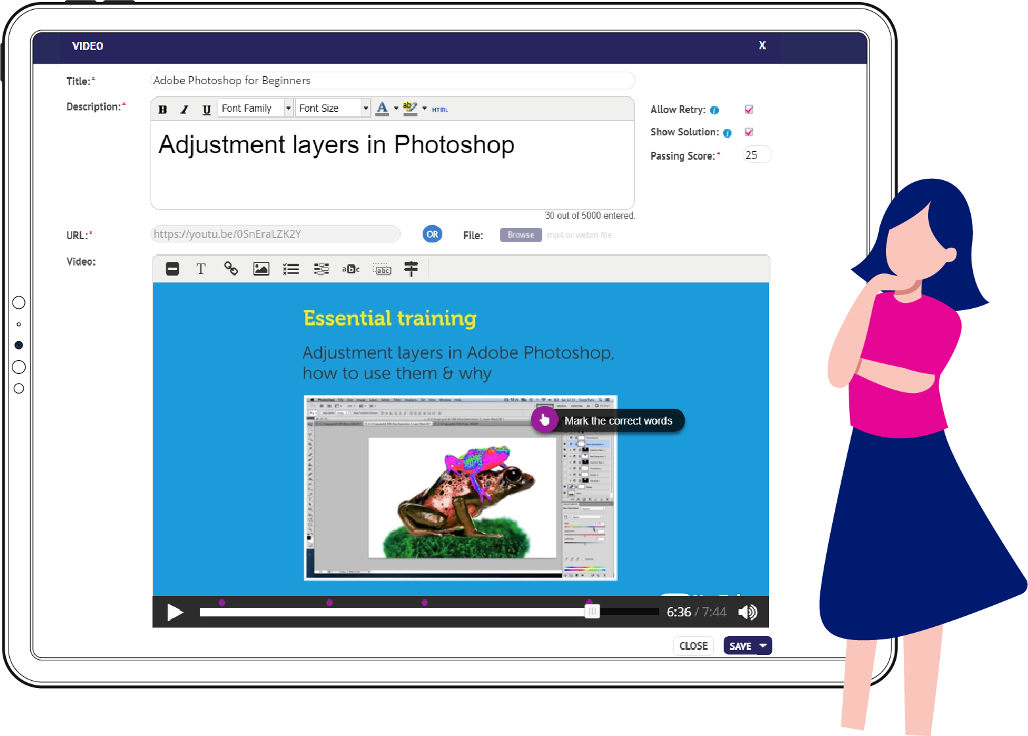
Task: Click the SAVE button
Action: [741, 646]
